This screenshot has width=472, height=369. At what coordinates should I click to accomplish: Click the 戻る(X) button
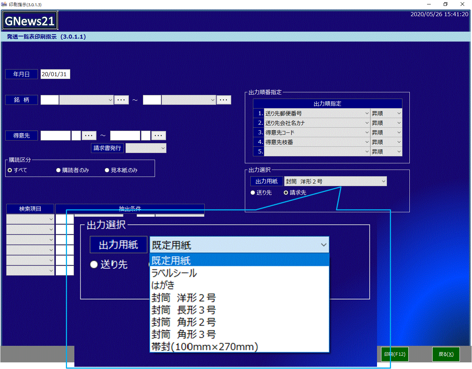[x=446, y=354]
